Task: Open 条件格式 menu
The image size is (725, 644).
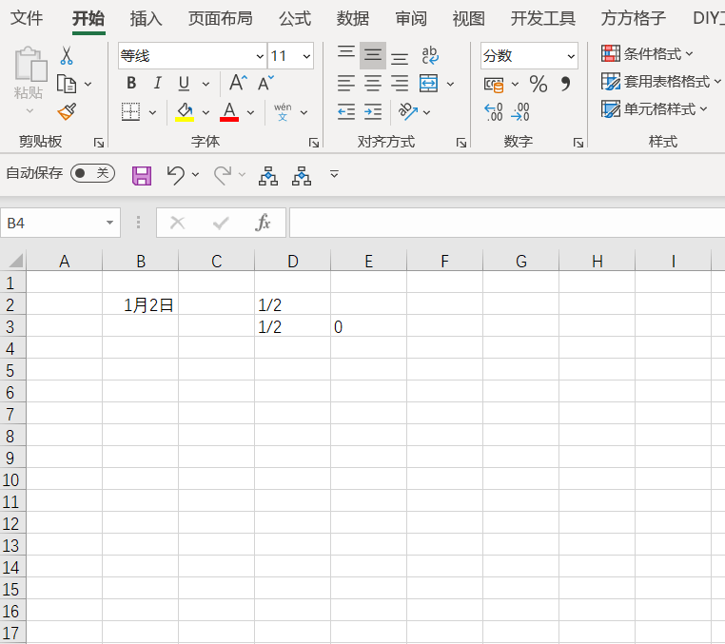Action: [647, 53]
